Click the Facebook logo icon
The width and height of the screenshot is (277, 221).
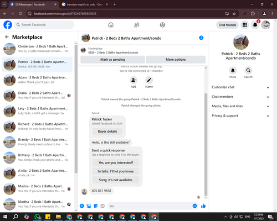pyautogui.click(x=8, y=25)
